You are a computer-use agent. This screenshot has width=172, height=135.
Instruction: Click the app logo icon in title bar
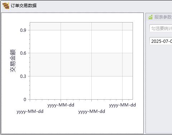click(6, 6)
